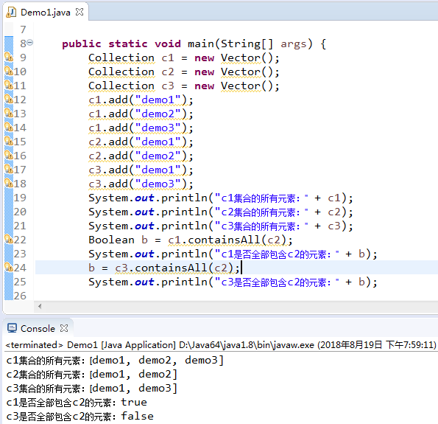Viewport: 438px width, 424px height.
Task: Switch to the Console view tab
Action: click(x=38, y=328)
